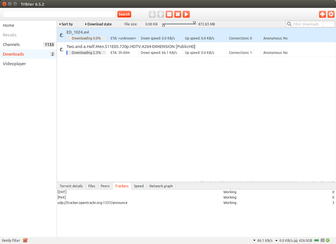Expand the Sort by dropdown
The image size is (336, 244).
(66, 24)
